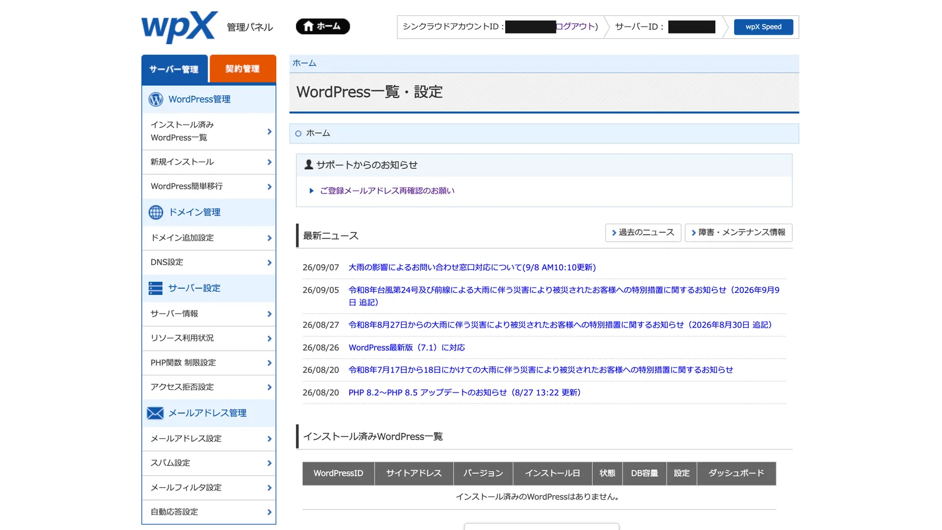Viewport: 942px width, 530px height.
Task: Switch to the サーバー管理 tab
Action: point(174,69)
